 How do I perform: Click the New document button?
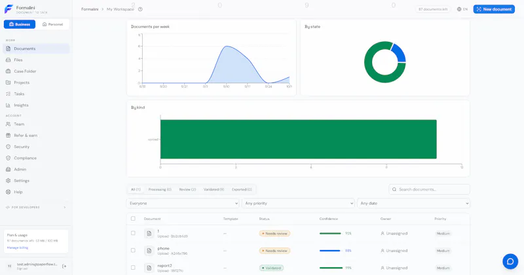click(x=494, y=9)
